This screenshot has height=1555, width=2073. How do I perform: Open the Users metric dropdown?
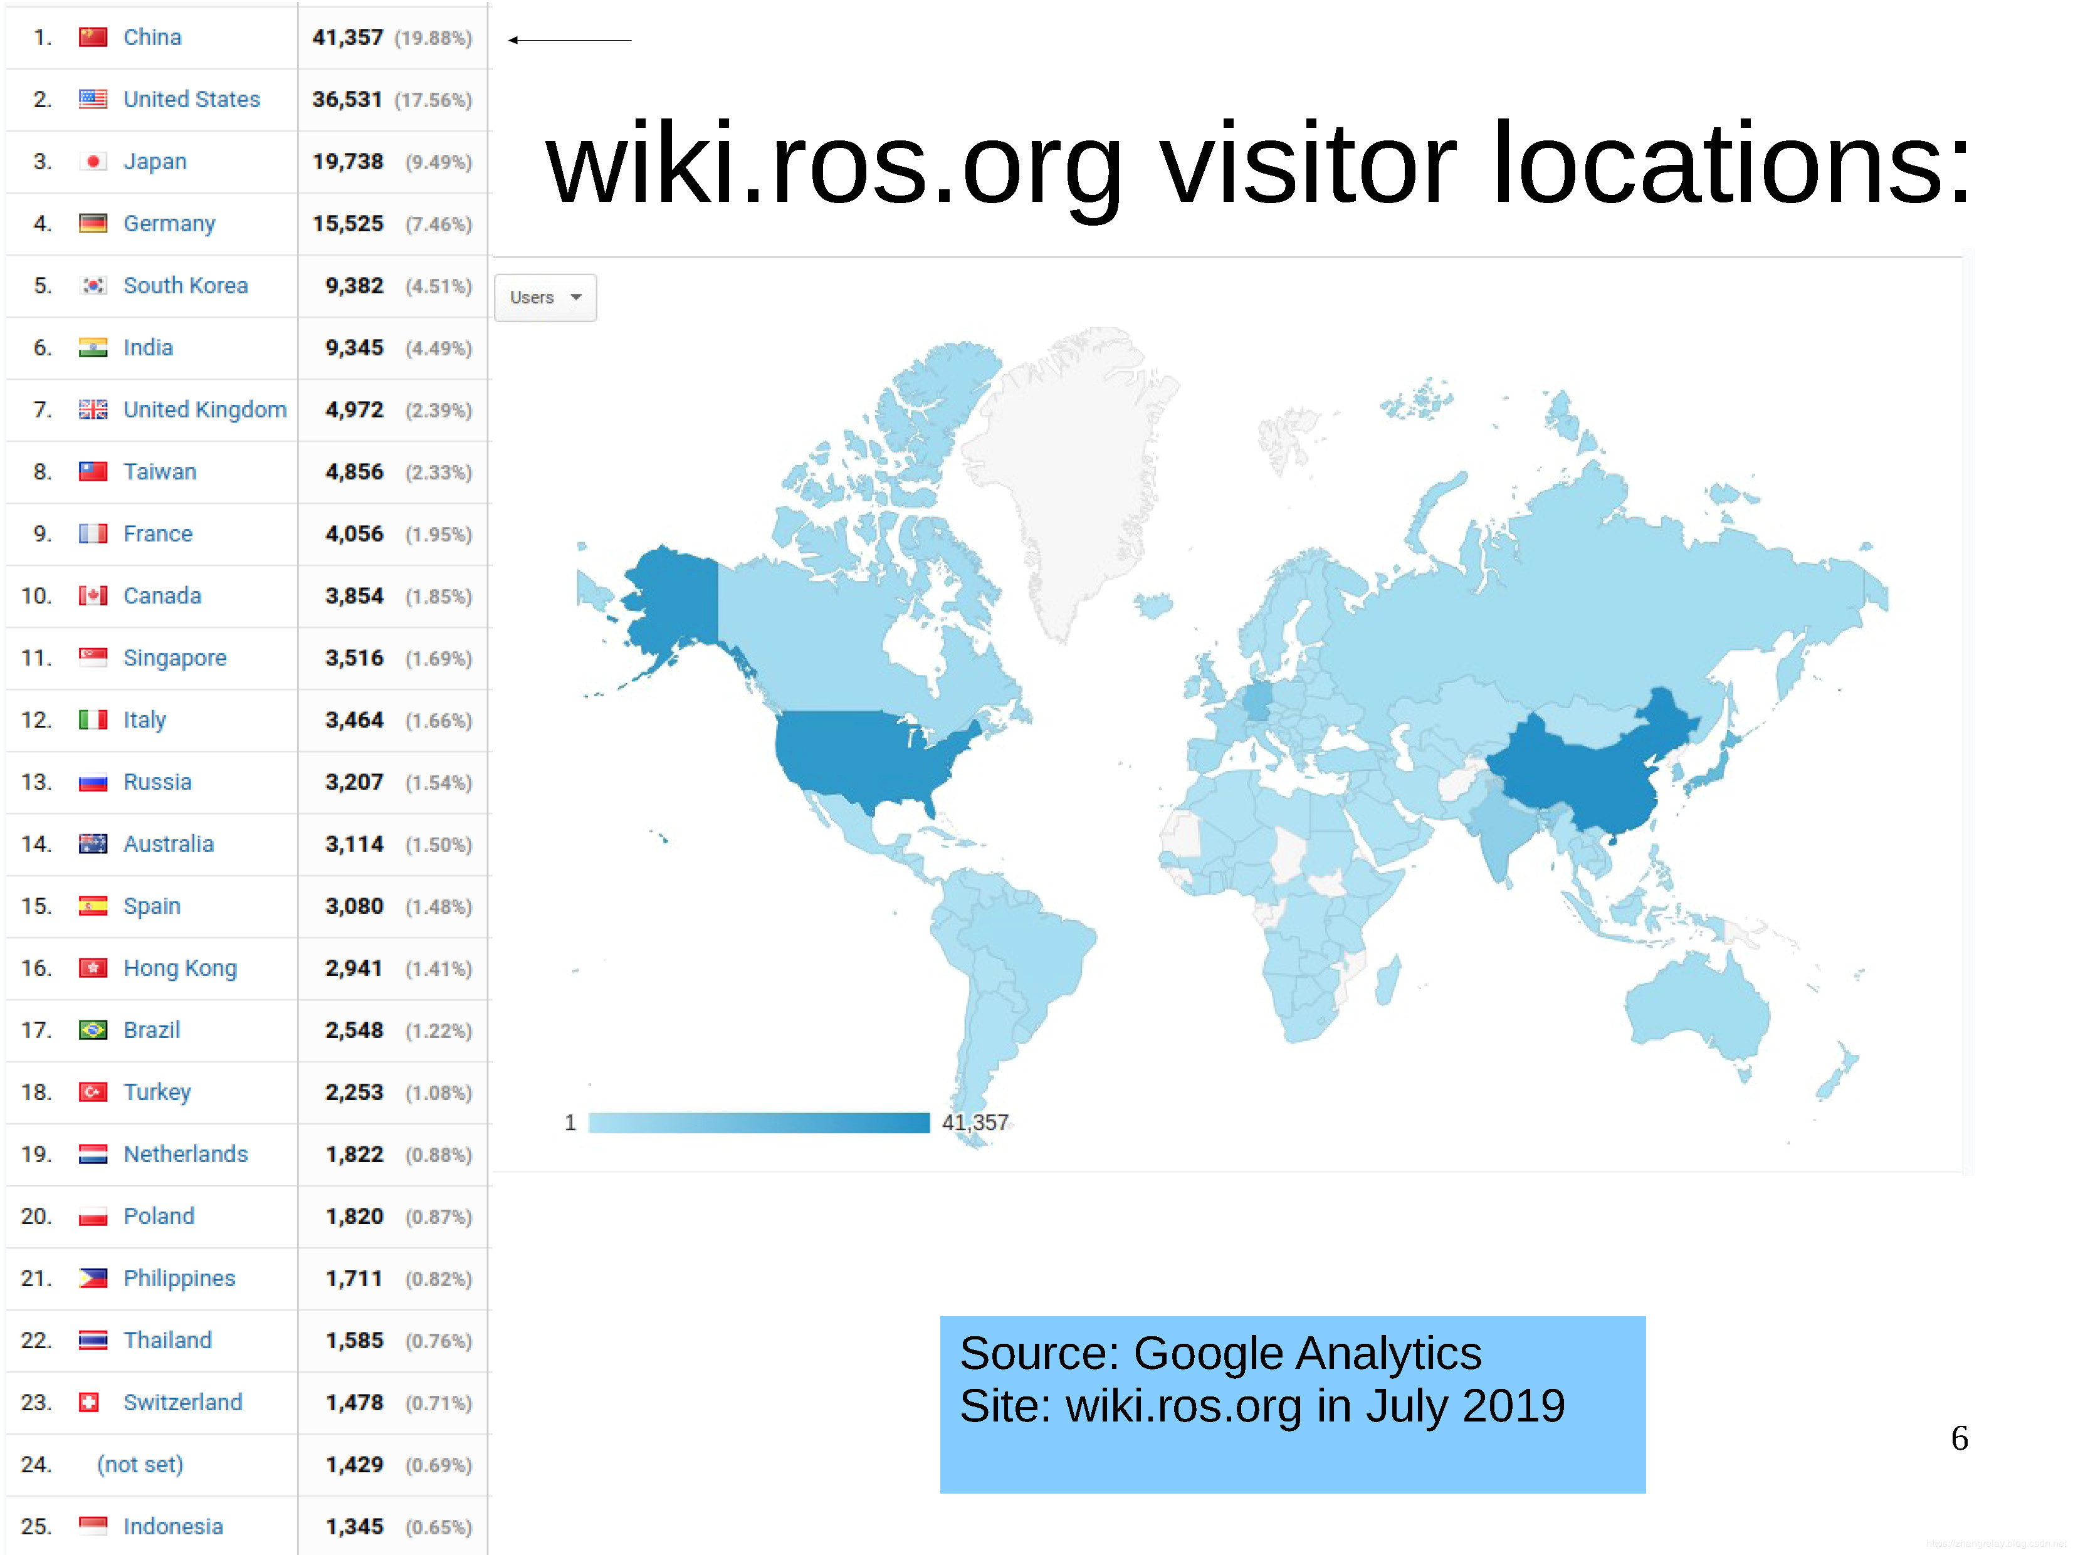tap(545, 298)
